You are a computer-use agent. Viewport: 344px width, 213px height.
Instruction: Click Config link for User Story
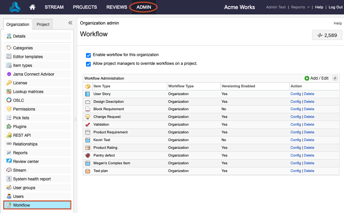(x=295, y=94)
